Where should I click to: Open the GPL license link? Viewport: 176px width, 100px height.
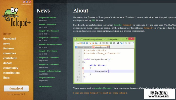pyautogui.click(x=93, y=20)
